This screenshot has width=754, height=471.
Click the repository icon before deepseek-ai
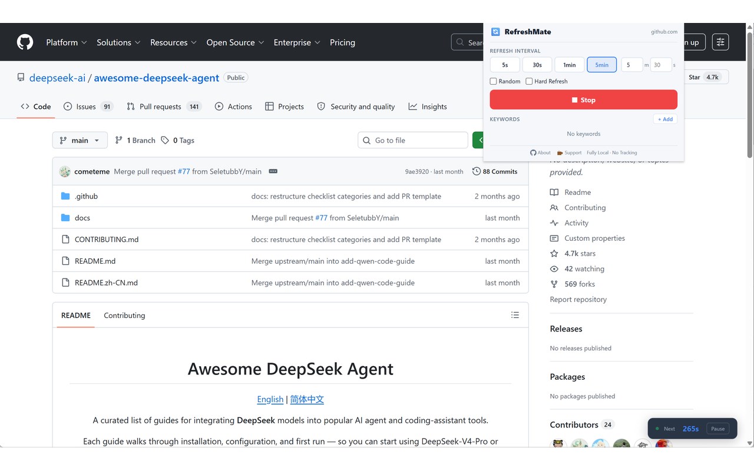(21, 78)
